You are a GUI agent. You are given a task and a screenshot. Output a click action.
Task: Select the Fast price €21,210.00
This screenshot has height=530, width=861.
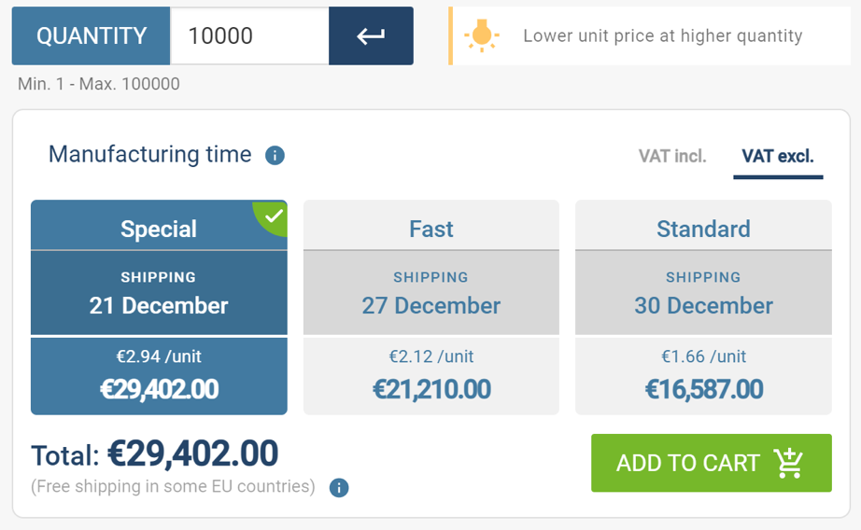click(x=431, y=389)
